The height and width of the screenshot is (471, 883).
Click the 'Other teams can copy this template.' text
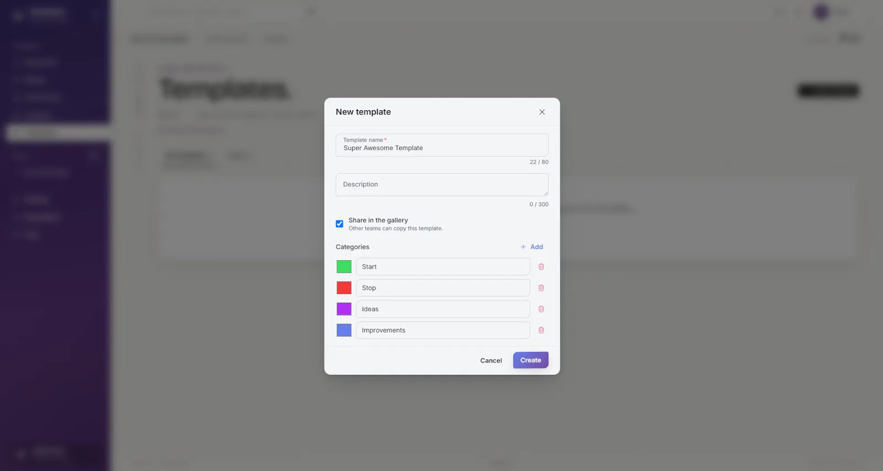coord(395,228)
